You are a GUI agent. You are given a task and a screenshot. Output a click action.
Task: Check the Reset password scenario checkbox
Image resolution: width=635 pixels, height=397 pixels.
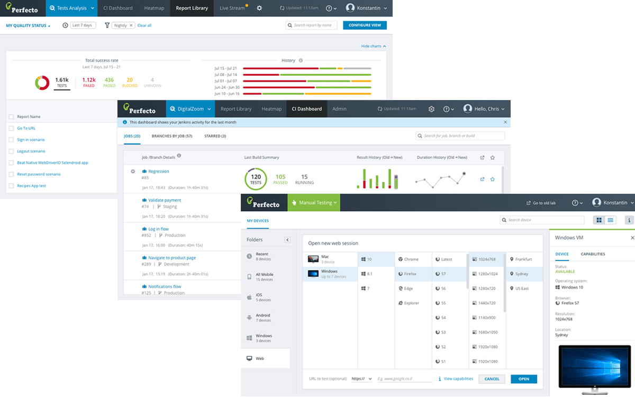pos(12,174)
